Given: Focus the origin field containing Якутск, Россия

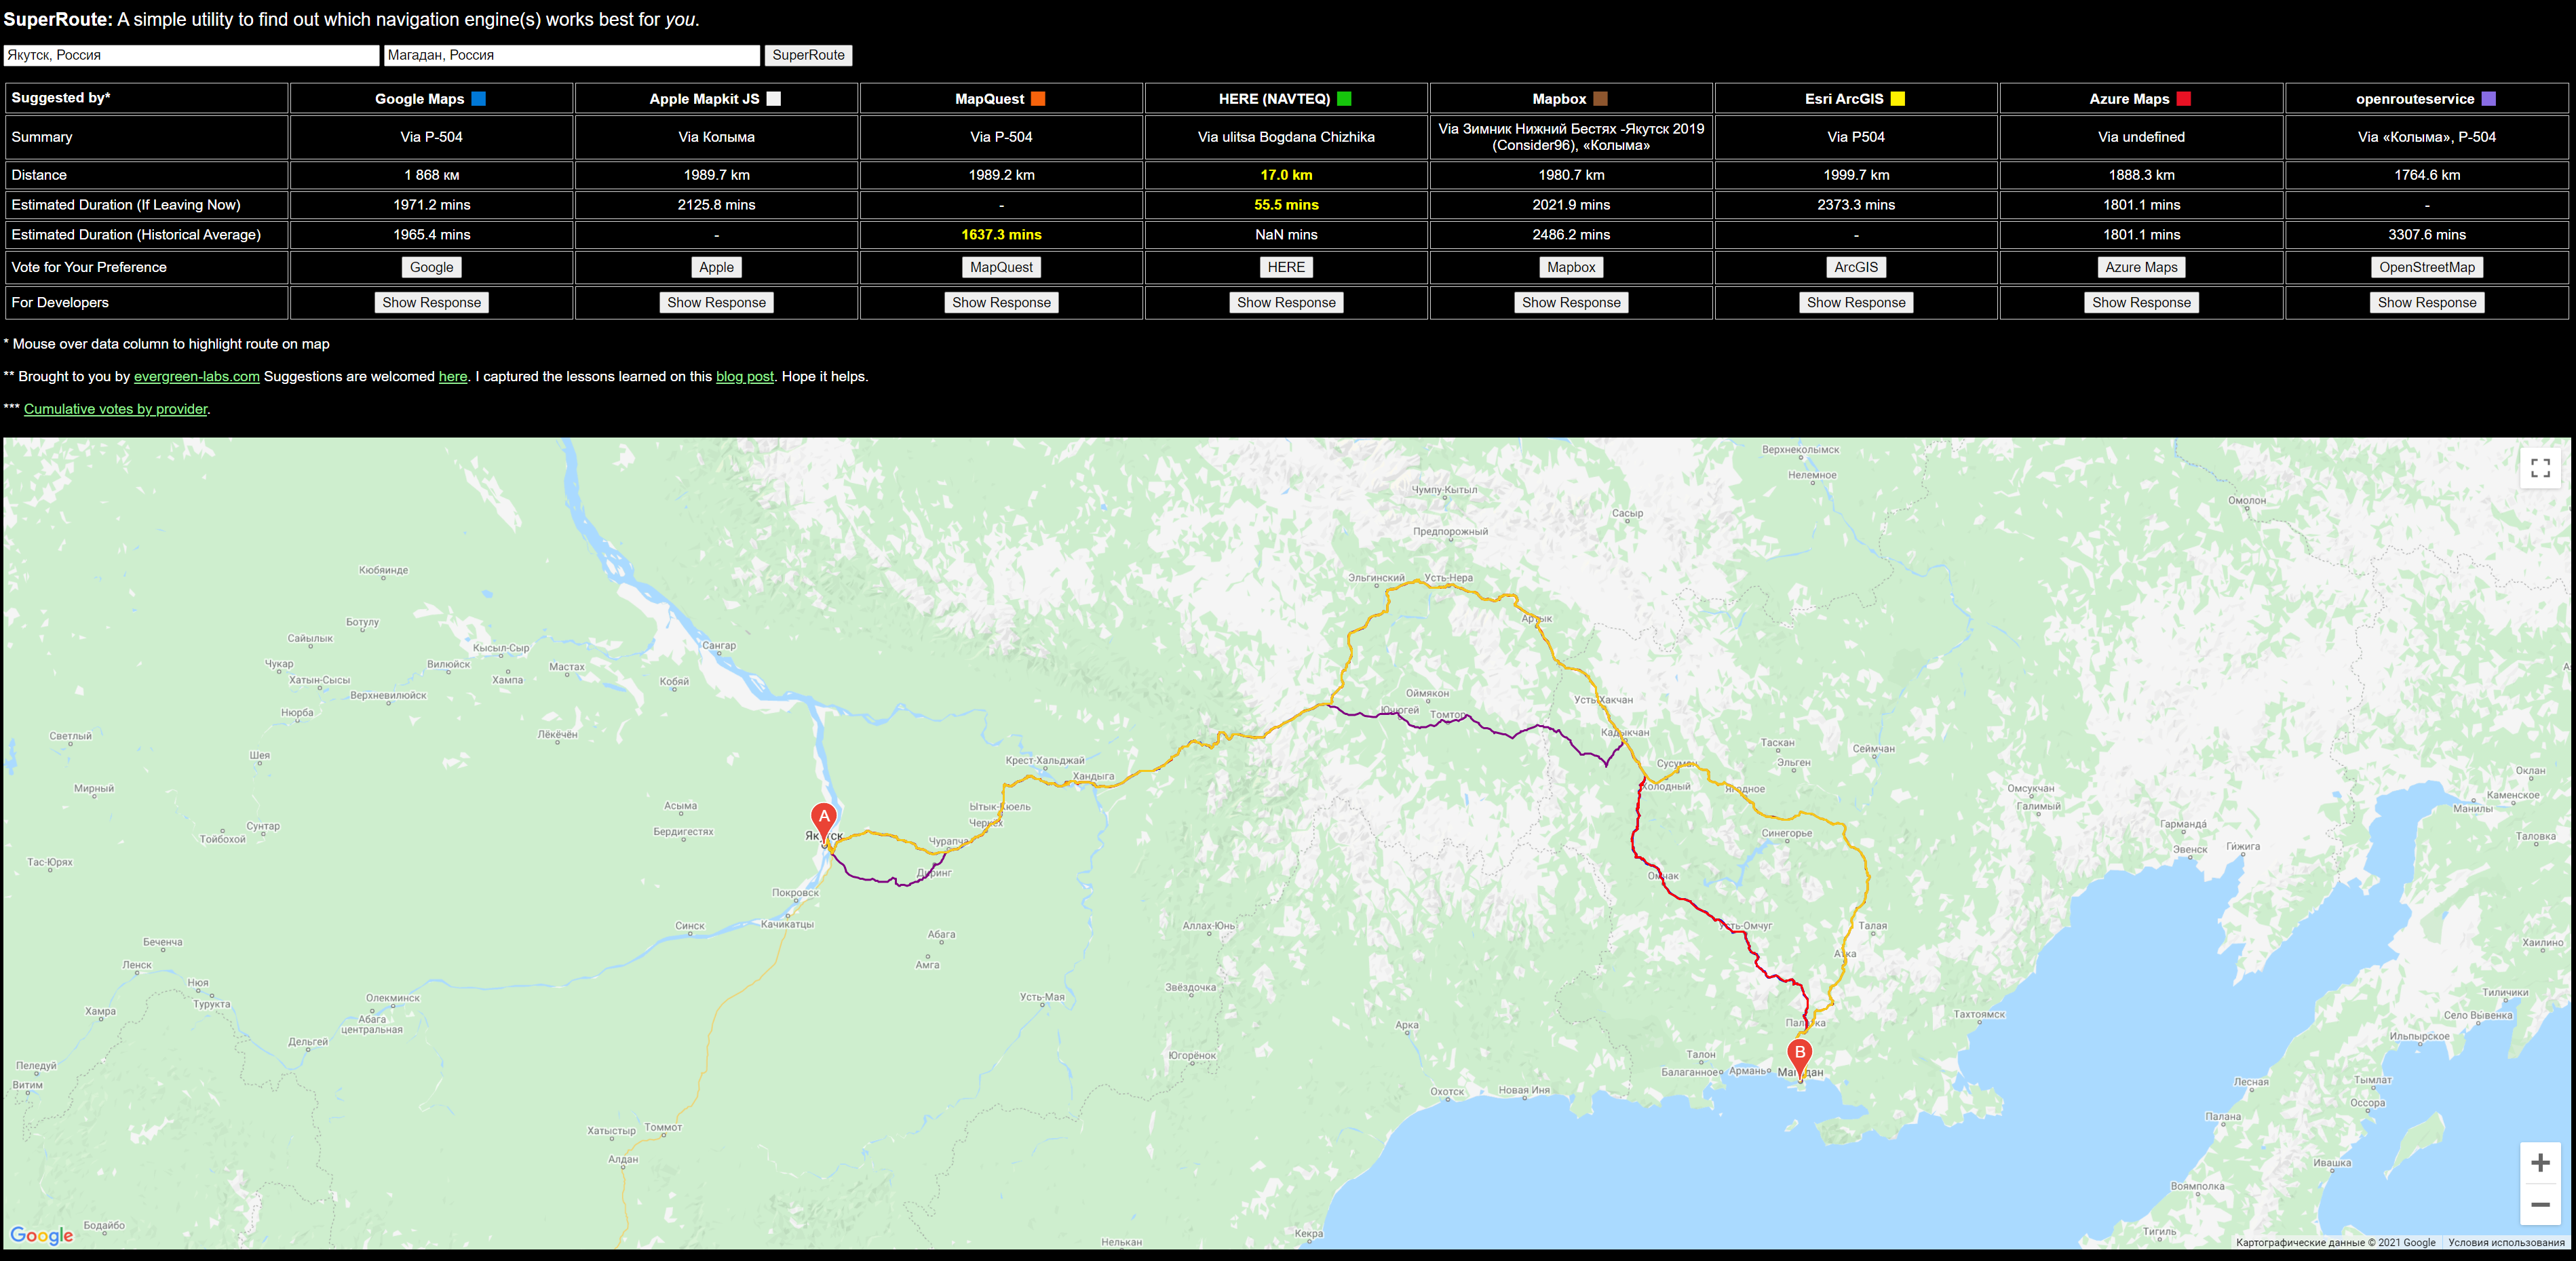Looking at the screenshot, I should [191, 55].
